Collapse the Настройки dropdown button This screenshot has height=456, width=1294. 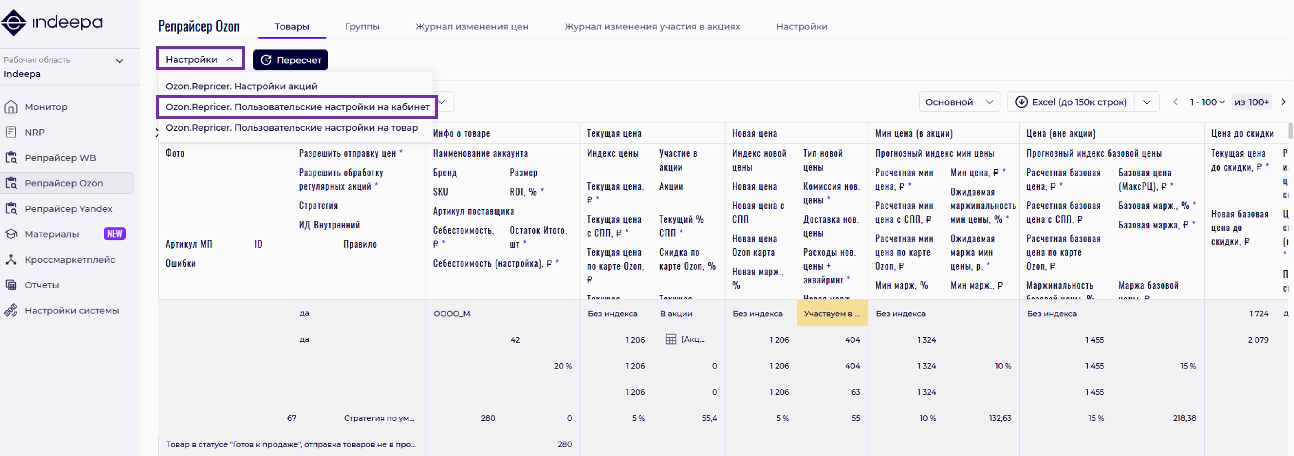coord(200,59)
